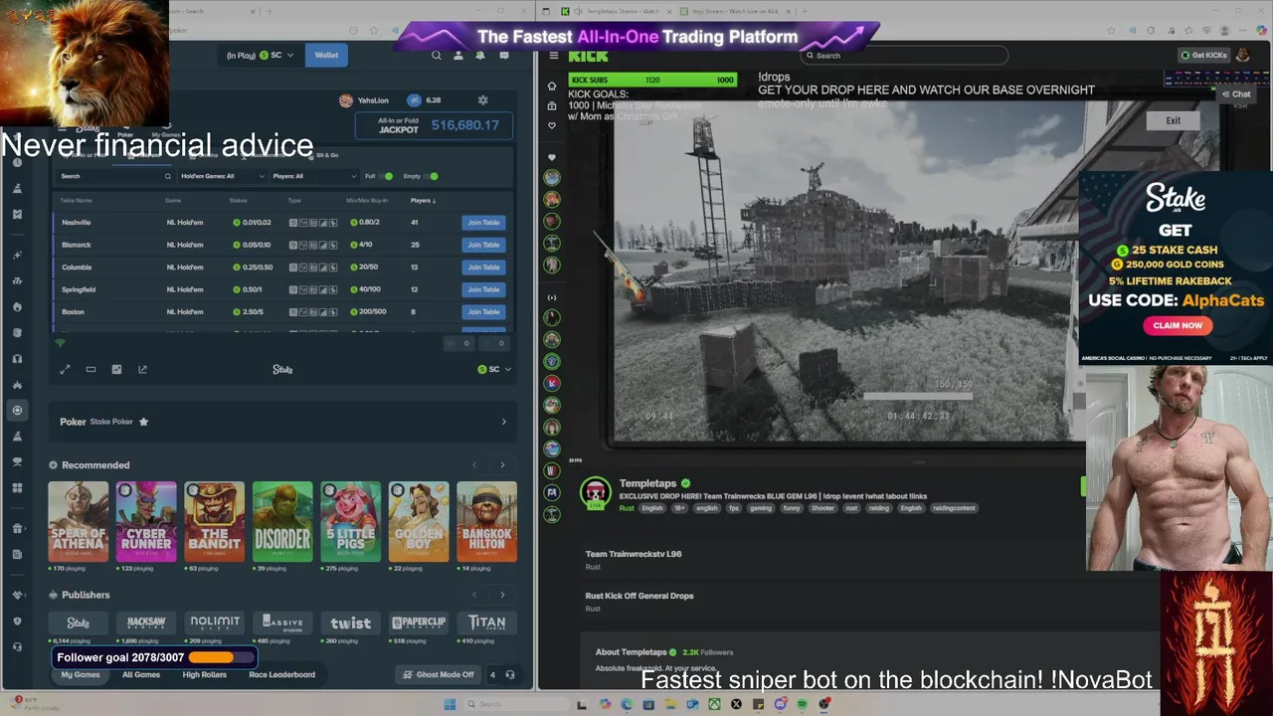Open Stake user profile icon
Viewport: 1273px width, 716px height.
[458, 56]
